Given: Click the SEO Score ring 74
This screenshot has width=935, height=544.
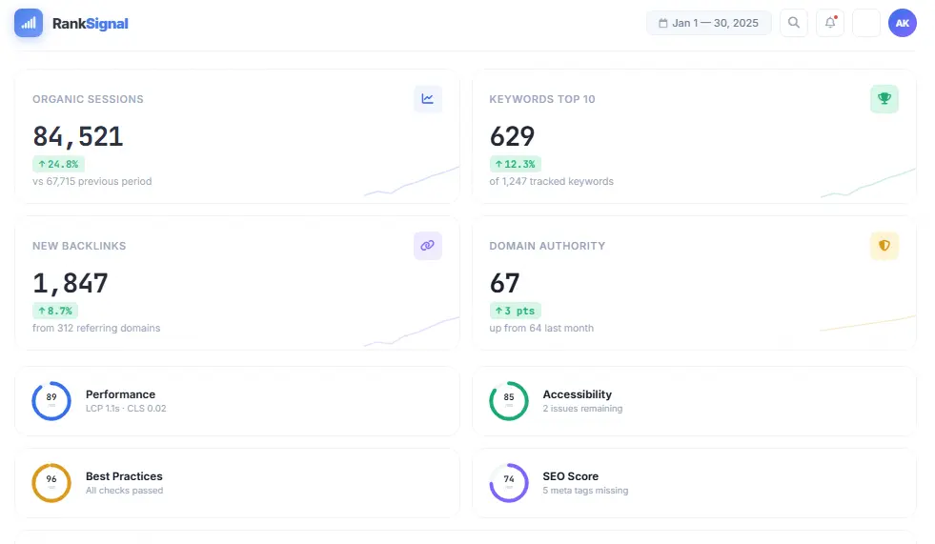Looking at the screenshot, I should (509, 483).
